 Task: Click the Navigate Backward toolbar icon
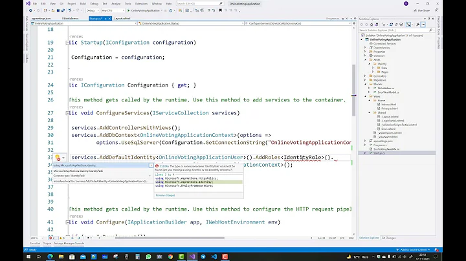[x=30, y=10]
